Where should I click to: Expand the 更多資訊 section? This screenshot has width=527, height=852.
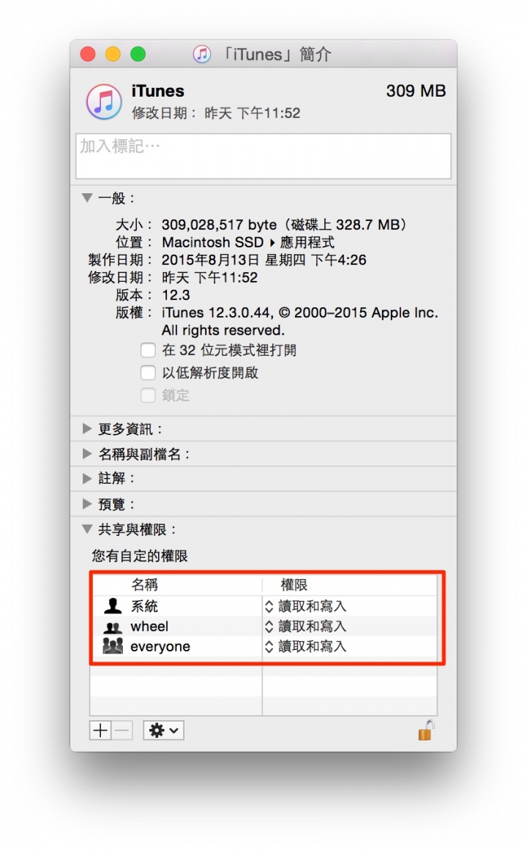pos(87,429)
